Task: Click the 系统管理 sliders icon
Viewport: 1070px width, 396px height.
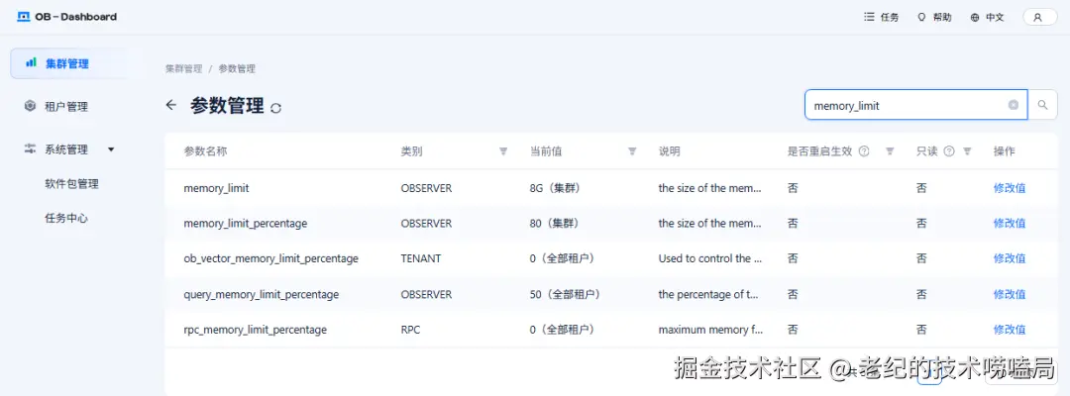Action: pyautogui.click(x=30, y=148)
